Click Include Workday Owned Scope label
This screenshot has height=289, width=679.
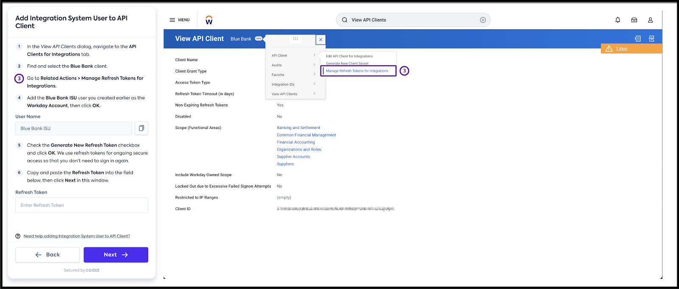203,175
